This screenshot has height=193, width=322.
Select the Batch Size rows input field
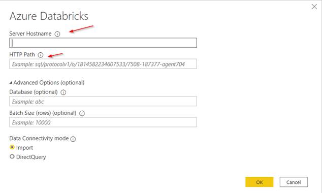[x=103, y=122]
